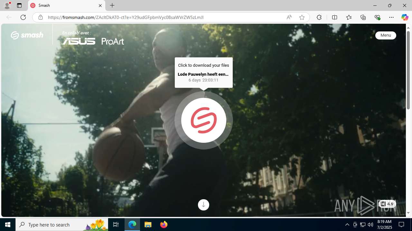Click the page vertical scrollbar thumb

click(408, 71)
